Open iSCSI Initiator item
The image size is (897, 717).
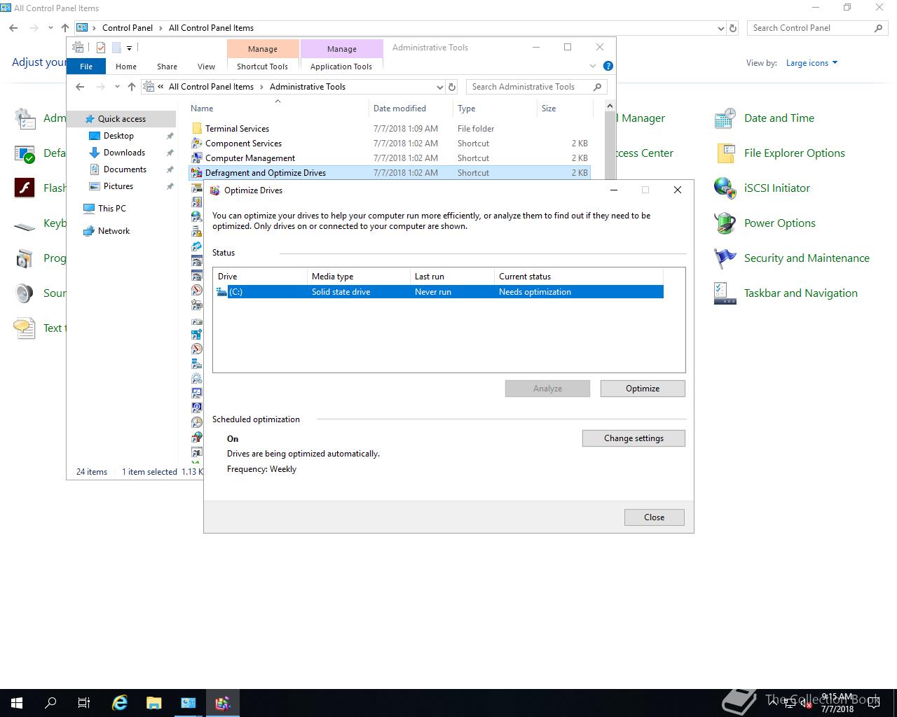coord(762,188)
